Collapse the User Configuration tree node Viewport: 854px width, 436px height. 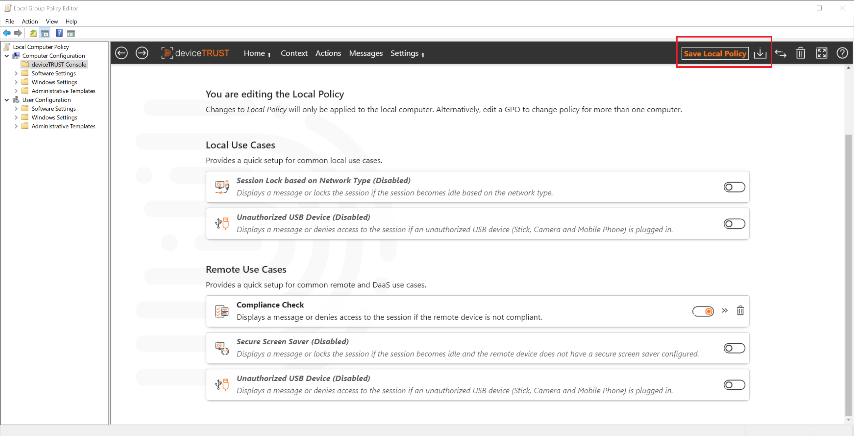7,100
